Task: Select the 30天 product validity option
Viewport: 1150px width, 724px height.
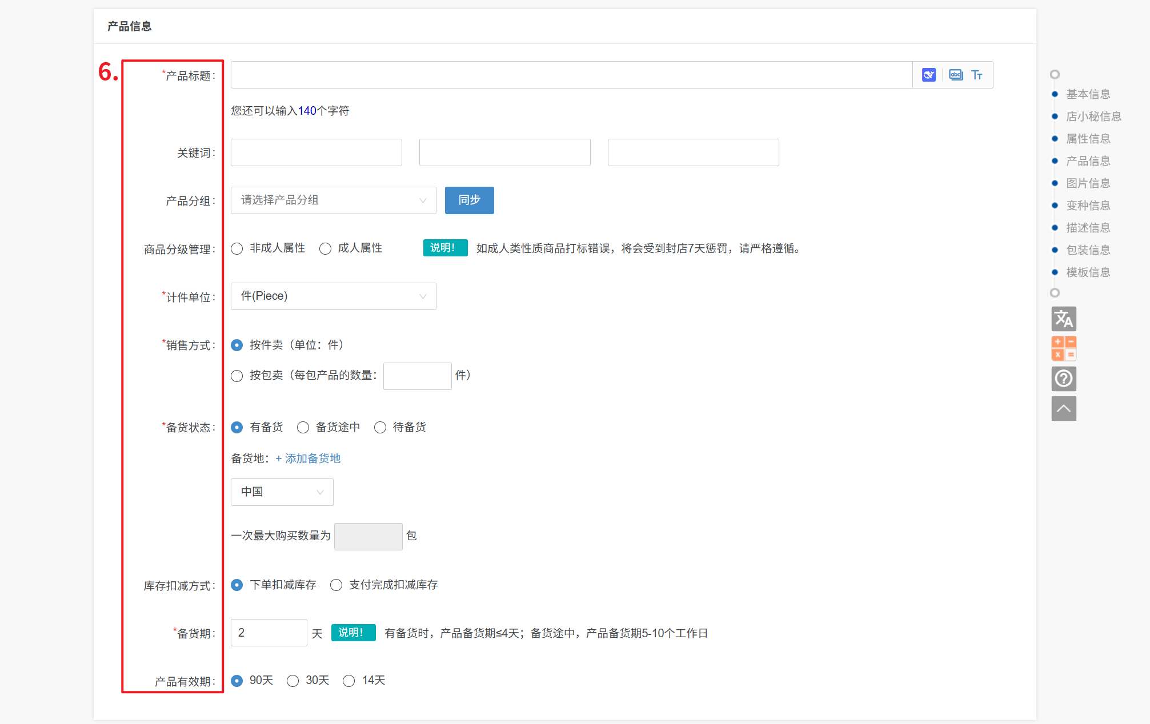Action: 293,681
